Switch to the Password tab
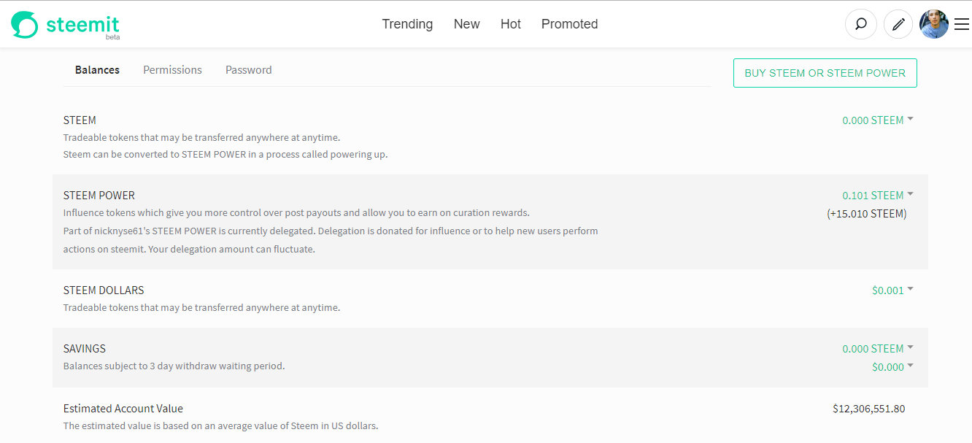This screenshot has width=972, height=443. (x=248, y=69)
